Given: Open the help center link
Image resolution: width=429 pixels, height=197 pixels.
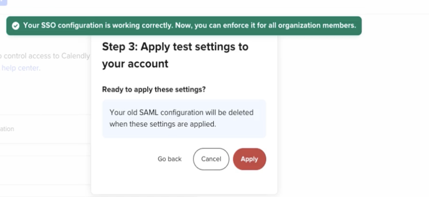Looking at the screenshot, I should [x=20, y=68].
